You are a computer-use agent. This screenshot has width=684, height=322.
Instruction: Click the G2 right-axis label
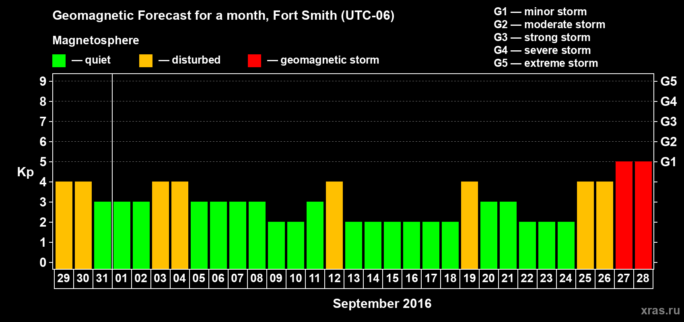pyautogui.click(x=669, y=142)
